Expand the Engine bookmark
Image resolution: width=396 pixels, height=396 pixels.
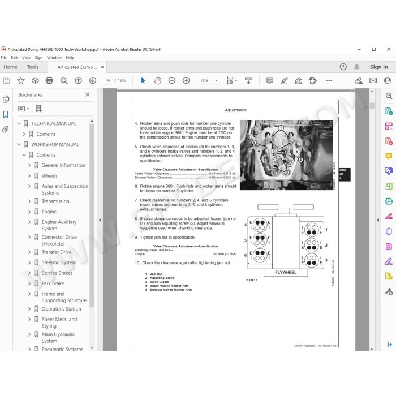tap(29, 212)
